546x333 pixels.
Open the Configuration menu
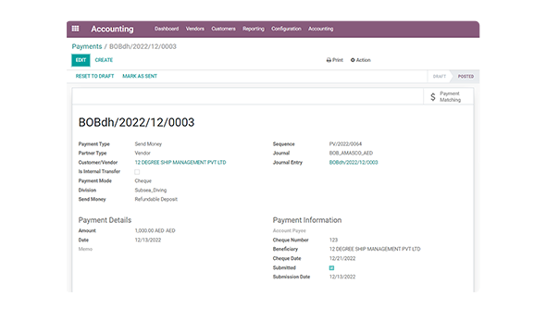[x=286, y=29]
